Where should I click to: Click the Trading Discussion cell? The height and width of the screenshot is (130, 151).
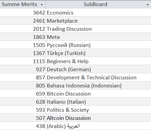coord(98,29)
